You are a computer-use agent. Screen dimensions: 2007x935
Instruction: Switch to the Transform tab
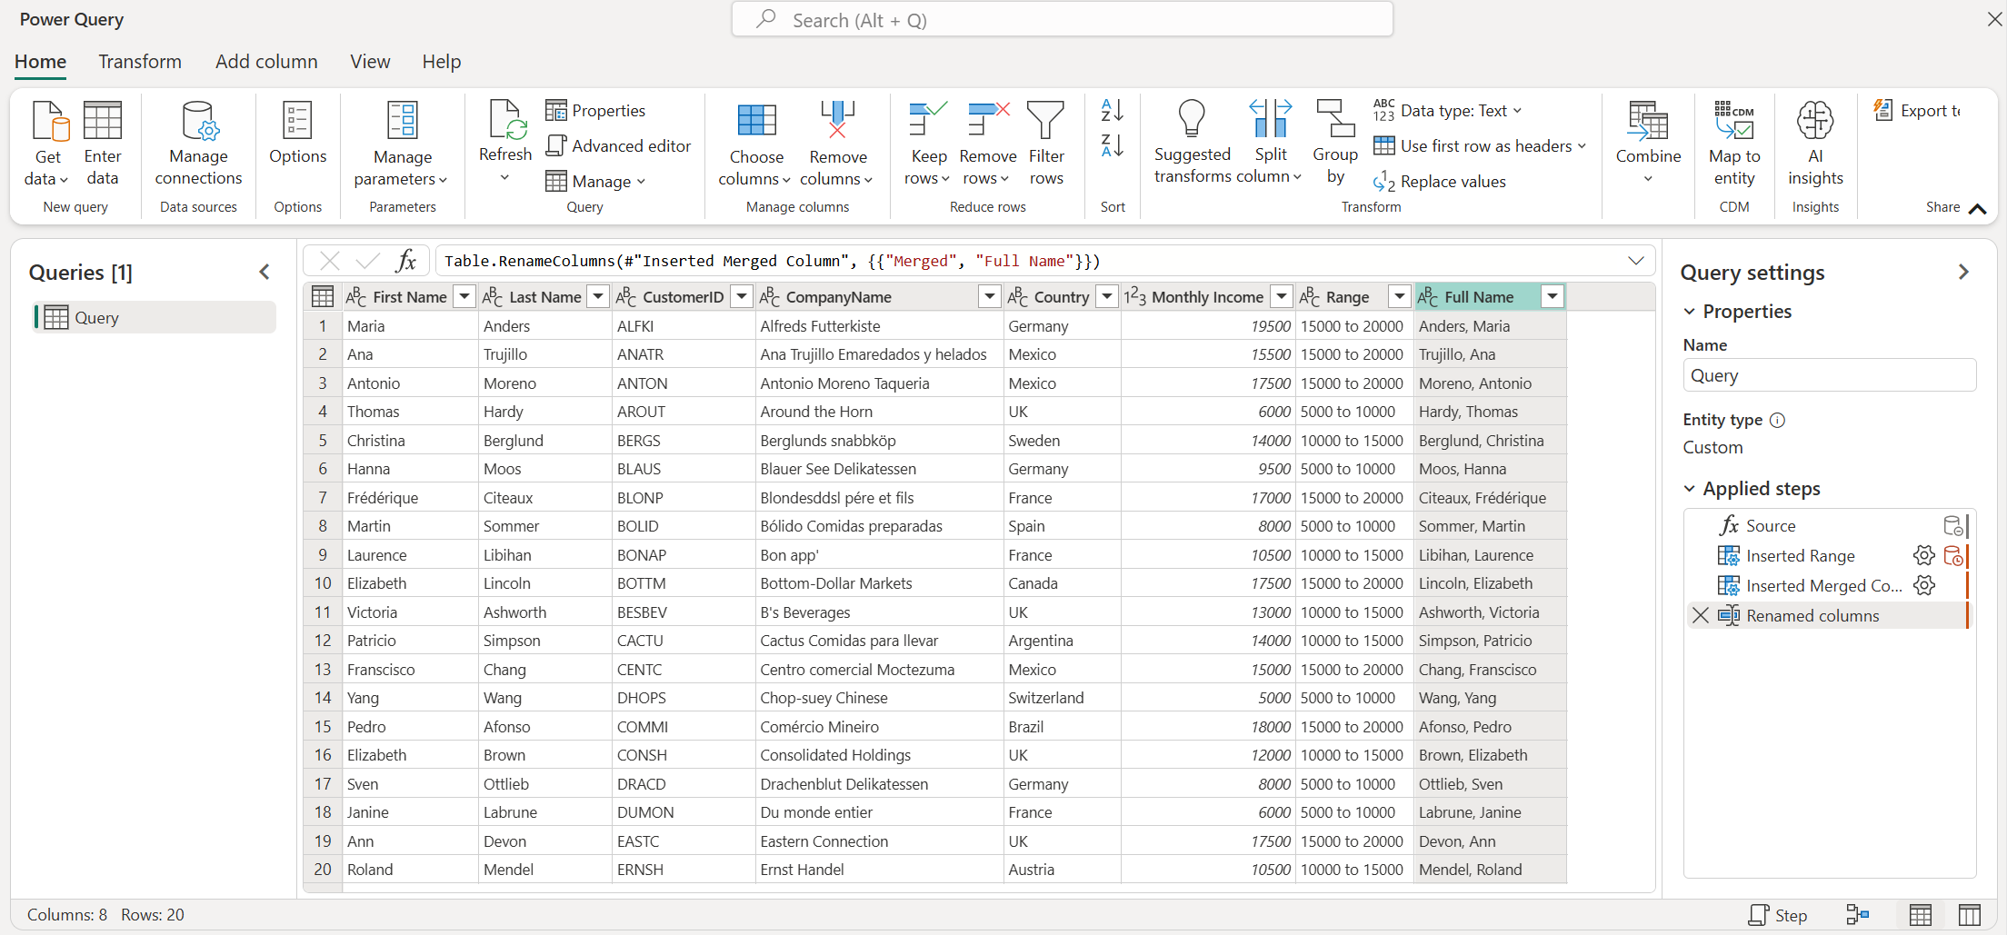tap(140, 62)
